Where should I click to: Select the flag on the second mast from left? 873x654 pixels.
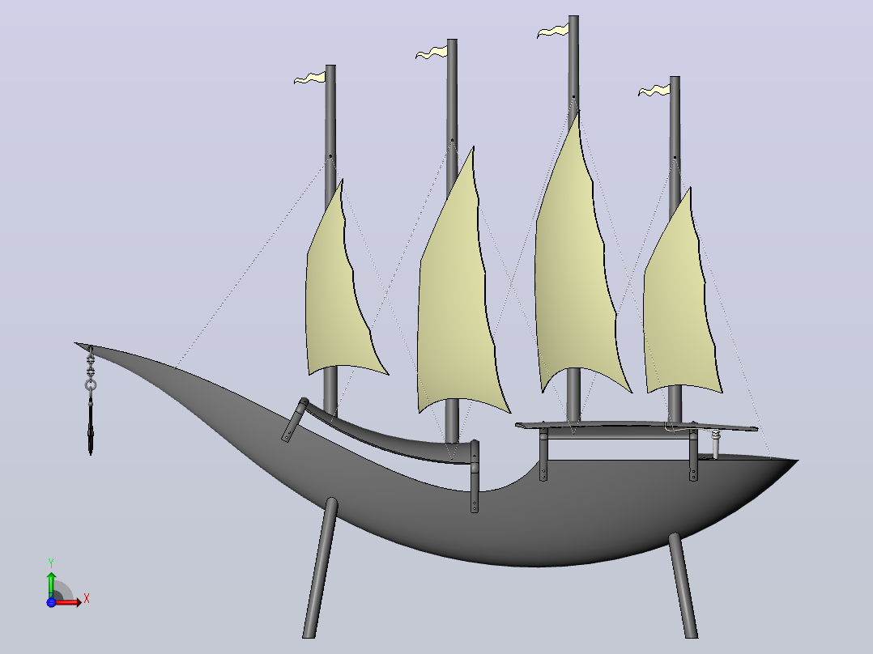tap(432, 53)
